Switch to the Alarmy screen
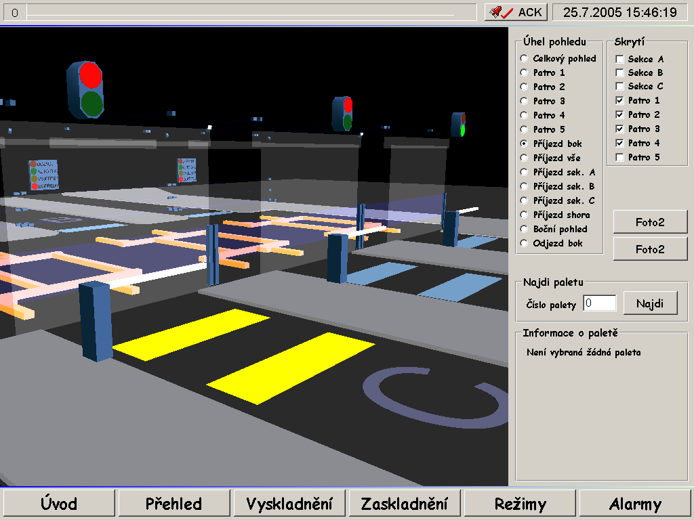The image size is (694, 520). pyautogui.click(x=635, y=504)
